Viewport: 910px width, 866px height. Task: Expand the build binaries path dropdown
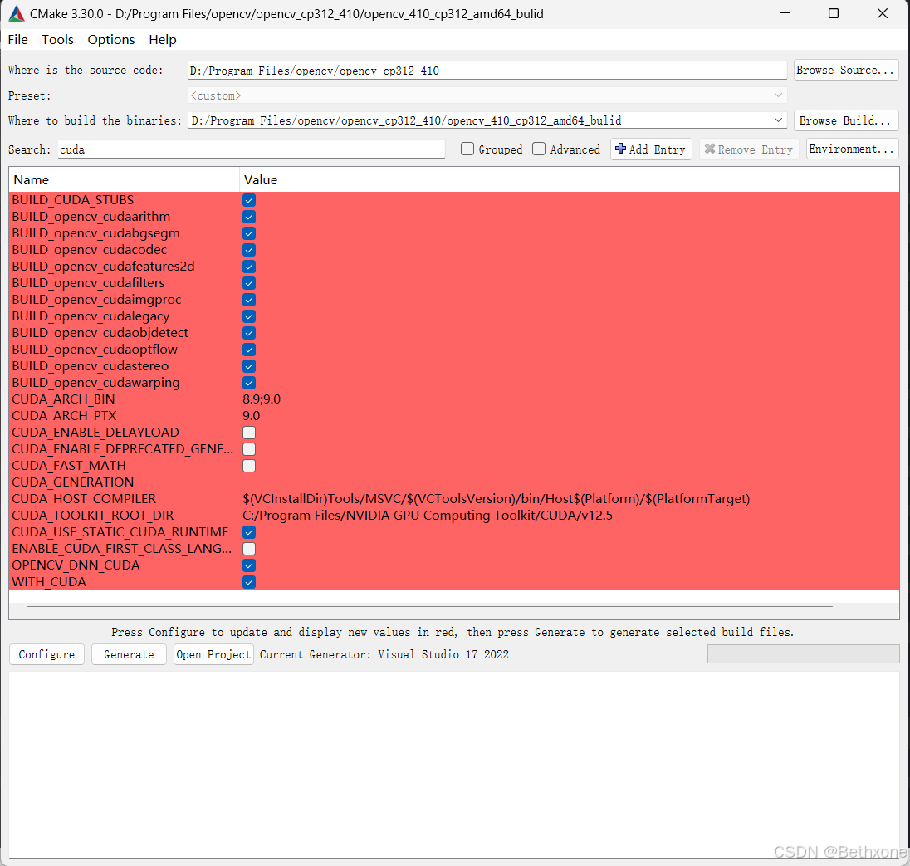778,120
